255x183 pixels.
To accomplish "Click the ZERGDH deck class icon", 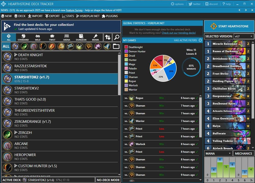I will click(x=7, y=134).
